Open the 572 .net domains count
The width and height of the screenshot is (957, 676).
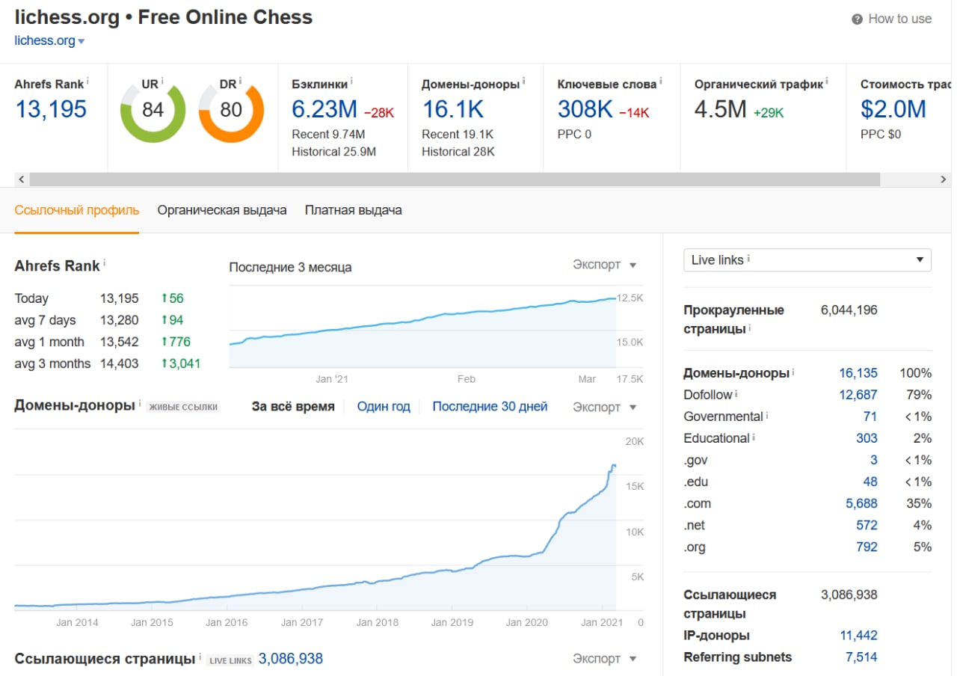tap(867, 525)
